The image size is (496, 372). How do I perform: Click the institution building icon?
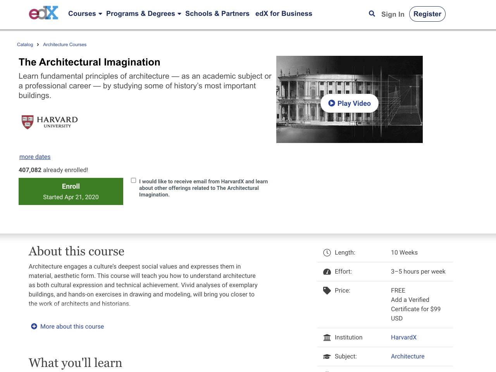click(x=327, y=338)
